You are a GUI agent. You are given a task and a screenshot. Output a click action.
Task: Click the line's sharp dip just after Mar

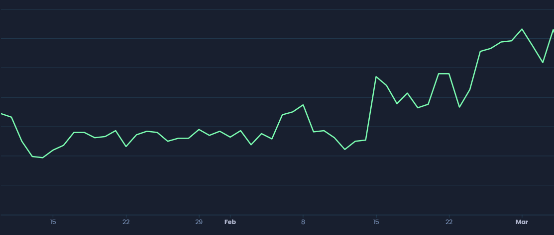tap(543, 63)
